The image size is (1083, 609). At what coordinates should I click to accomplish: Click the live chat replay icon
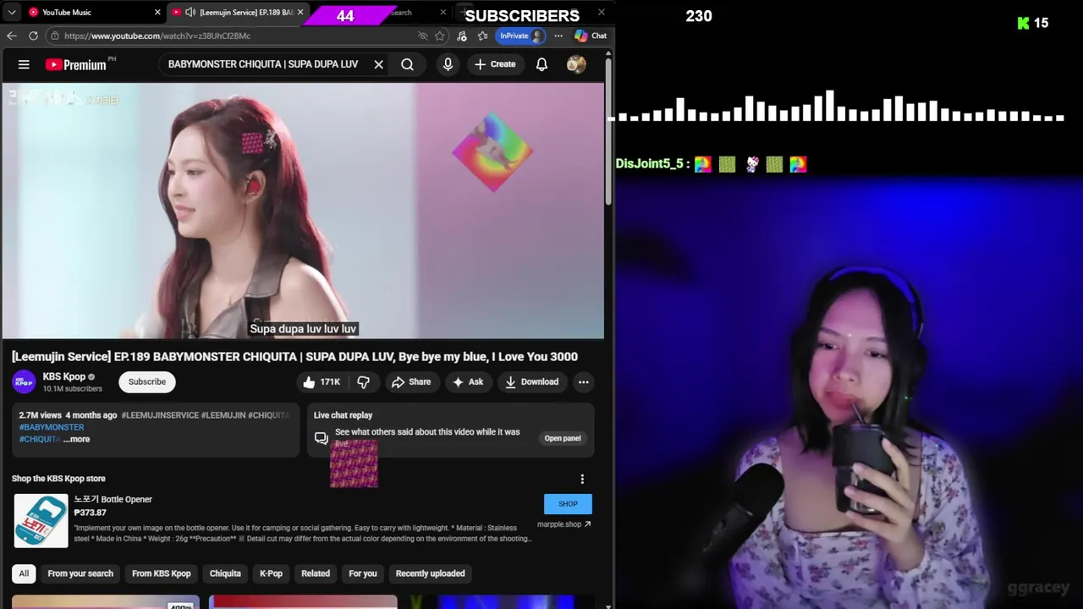click(x=321, y=438)
